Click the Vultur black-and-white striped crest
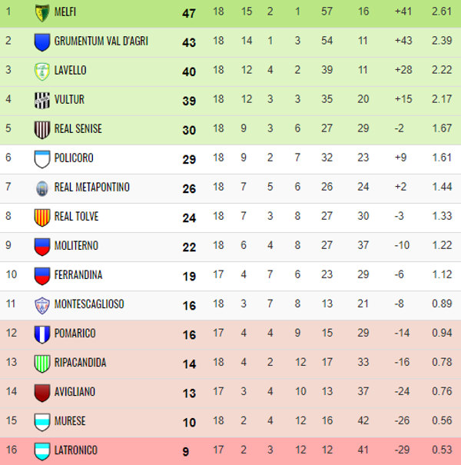Image resolution: width=461 pixels, height=465 pixels. [x=42, y=100]
